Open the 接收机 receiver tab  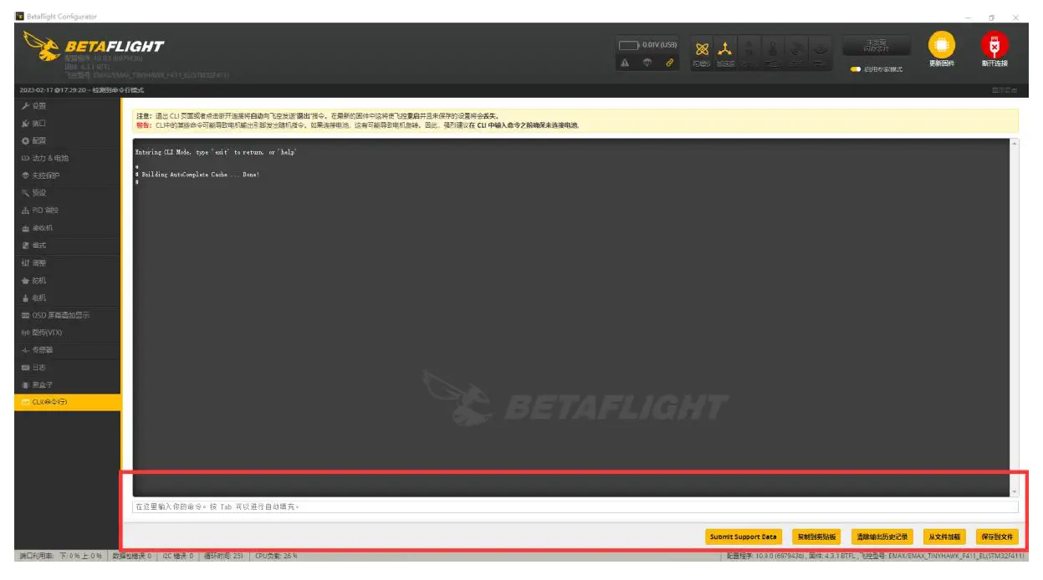(x=67, y=228)
